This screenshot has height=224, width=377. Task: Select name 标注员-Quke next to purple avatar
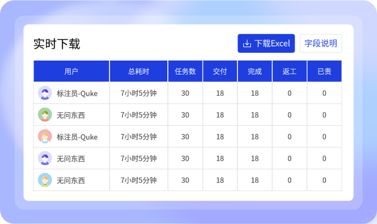tap(77, 93)
